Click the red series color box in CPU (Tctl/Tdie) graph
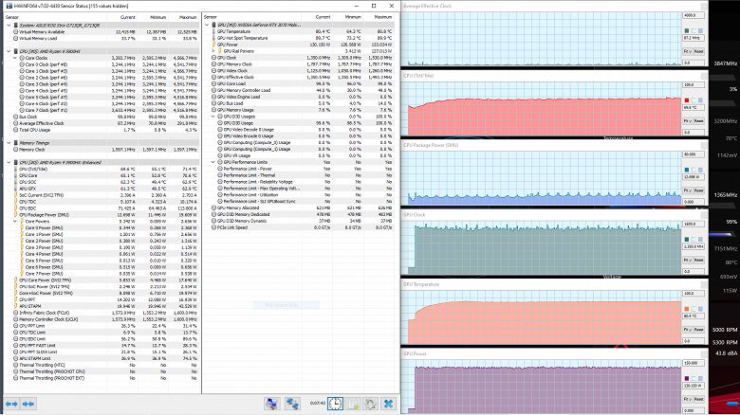 (689, 99)
